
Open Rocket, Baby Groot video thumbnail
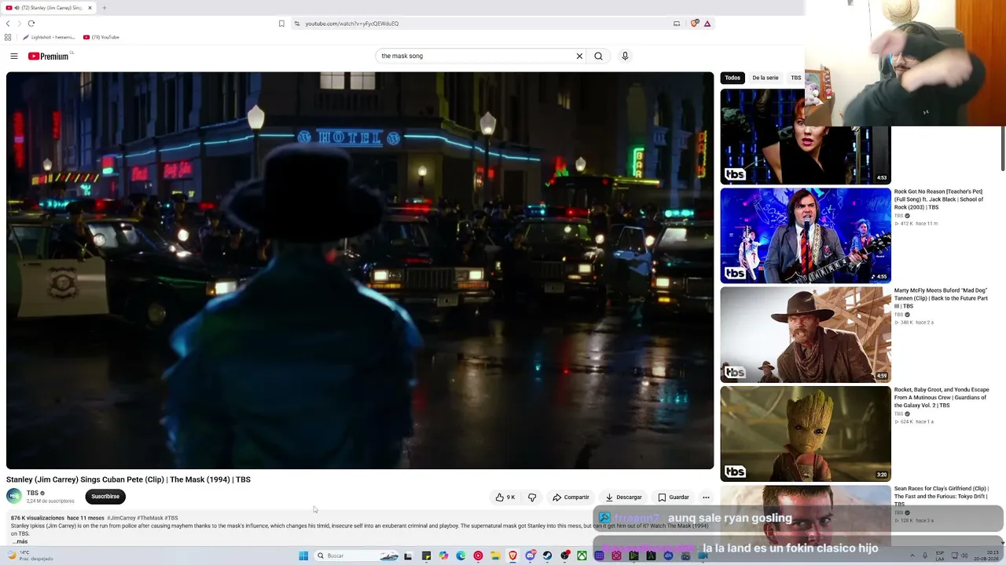(x=806, y=434)
